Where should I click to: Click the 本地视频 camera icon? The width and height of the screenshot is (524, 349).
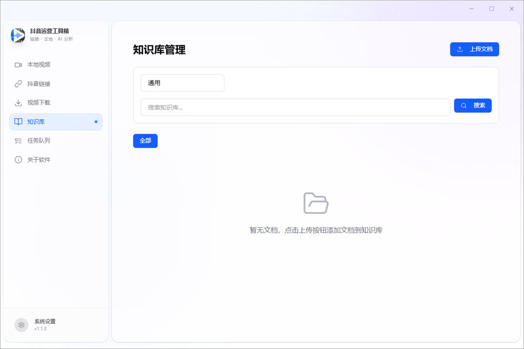[19, 64]
